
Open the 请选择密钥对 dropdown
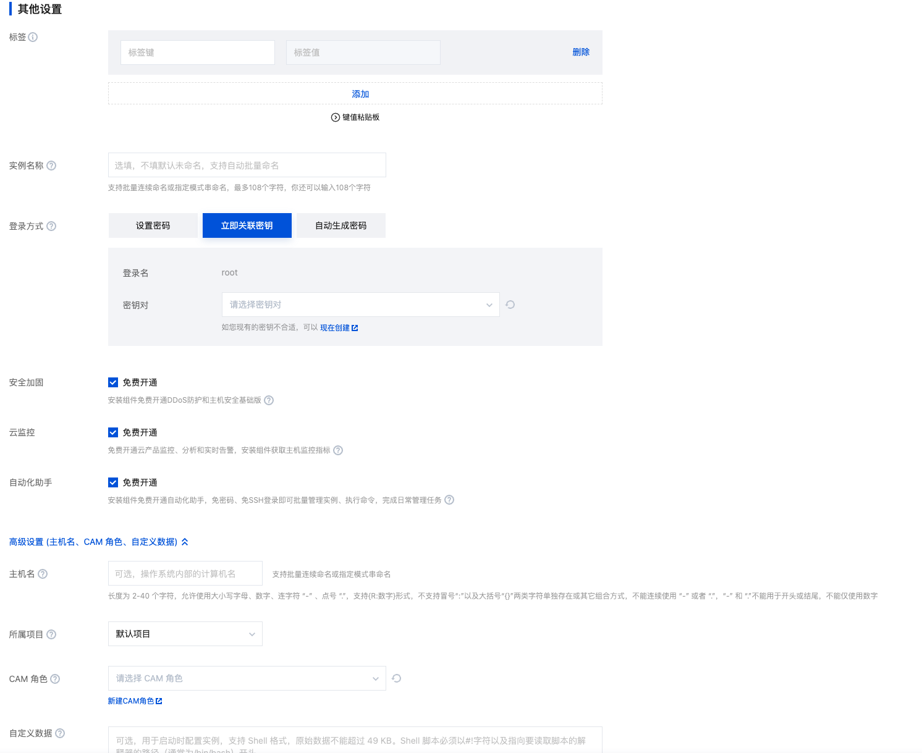(361, 305)
